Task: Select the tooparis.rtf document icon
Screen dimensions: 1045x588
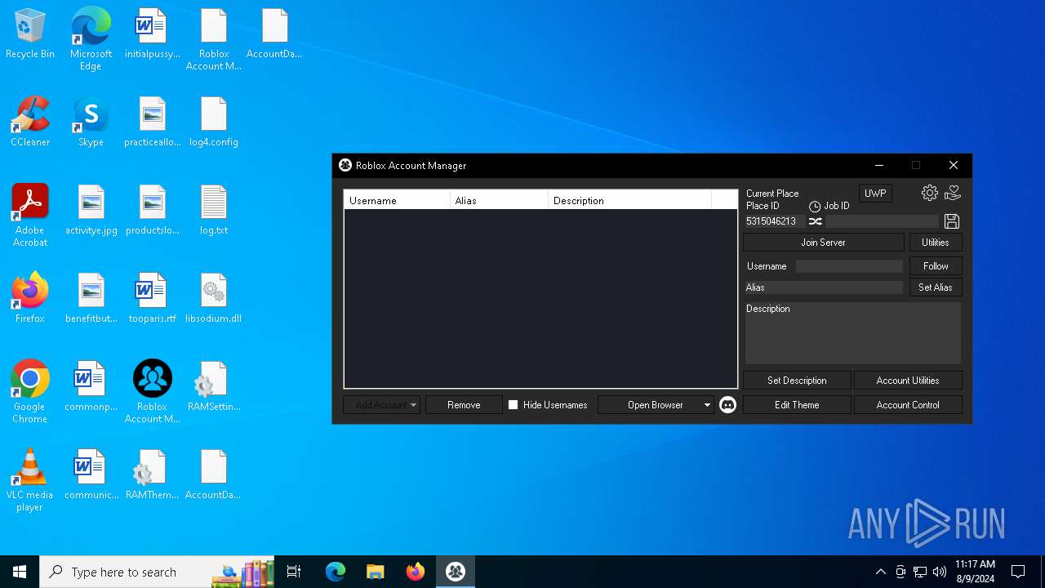Action: click(152, 298)
